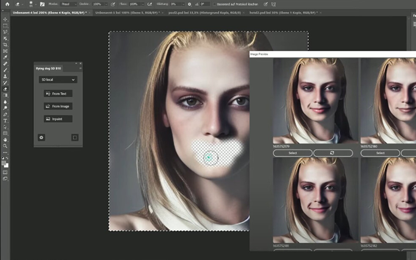This screenshot has height=260, width=416.
Task: Select the preview image 1635752179
Action: [292, 153]
